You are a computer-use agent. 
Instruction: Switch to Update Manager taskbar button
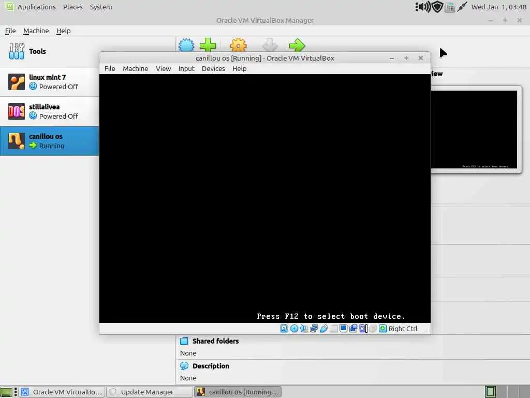click(149, 392)
